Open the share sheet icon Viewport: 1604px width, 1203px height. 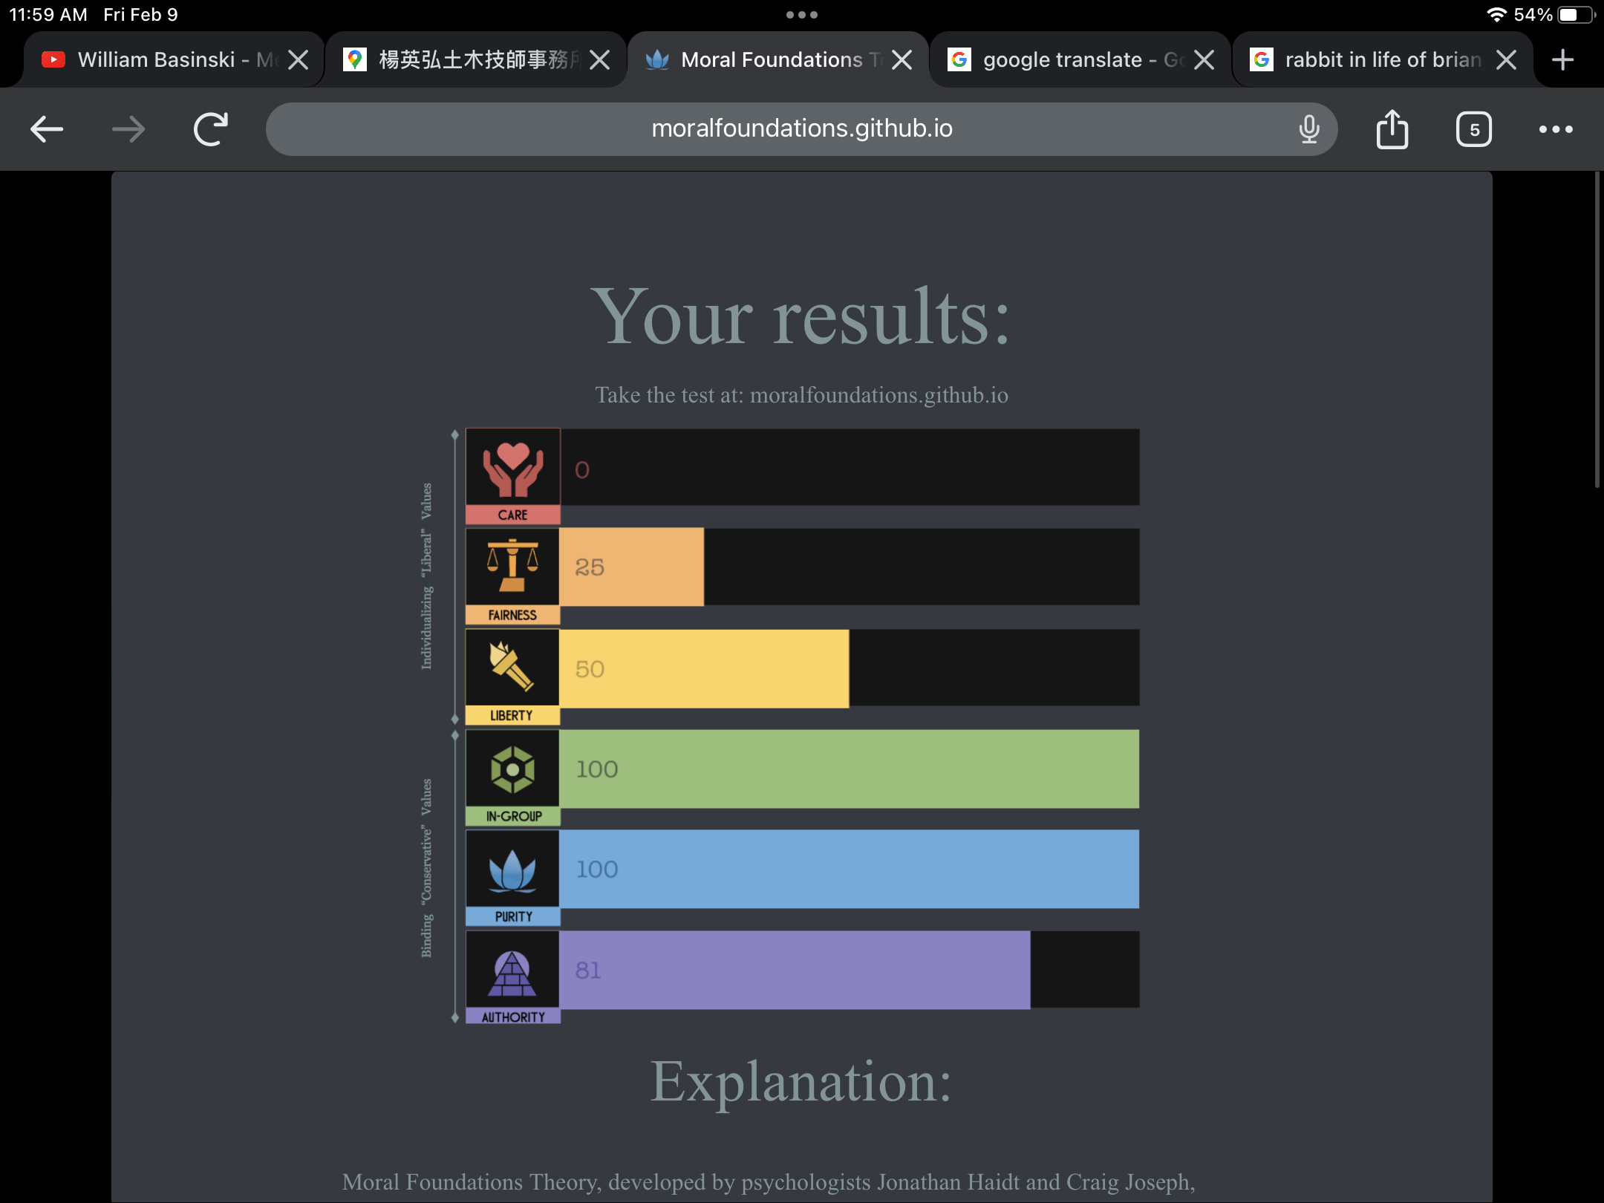(1392, 129)
